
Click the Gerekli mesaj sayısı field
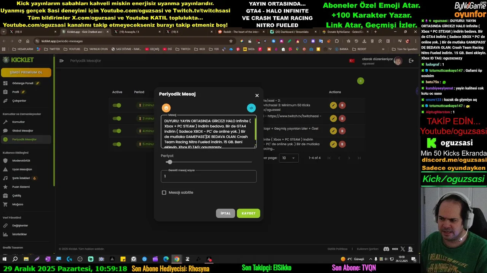[208, 176]
